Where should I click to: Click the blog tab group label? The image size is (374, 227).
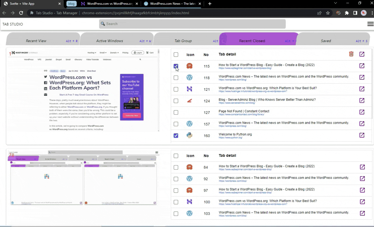pyautogui.click(x=71, y=4)
